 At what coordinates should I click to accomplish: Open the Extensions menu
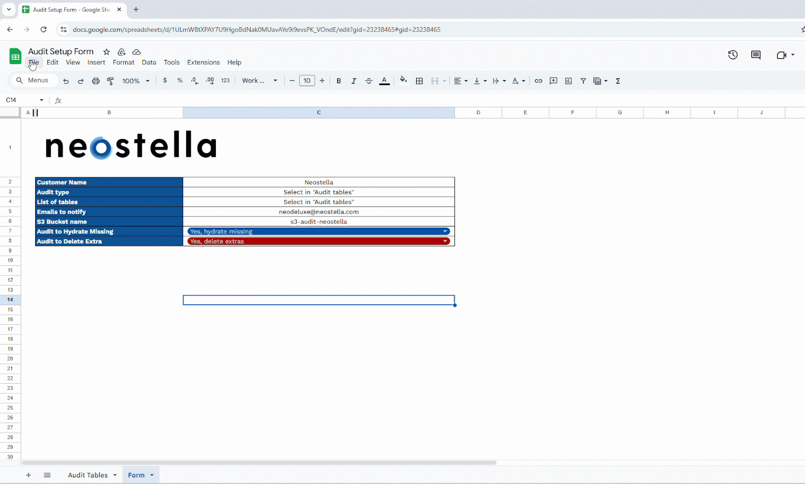tap(203, 62)
